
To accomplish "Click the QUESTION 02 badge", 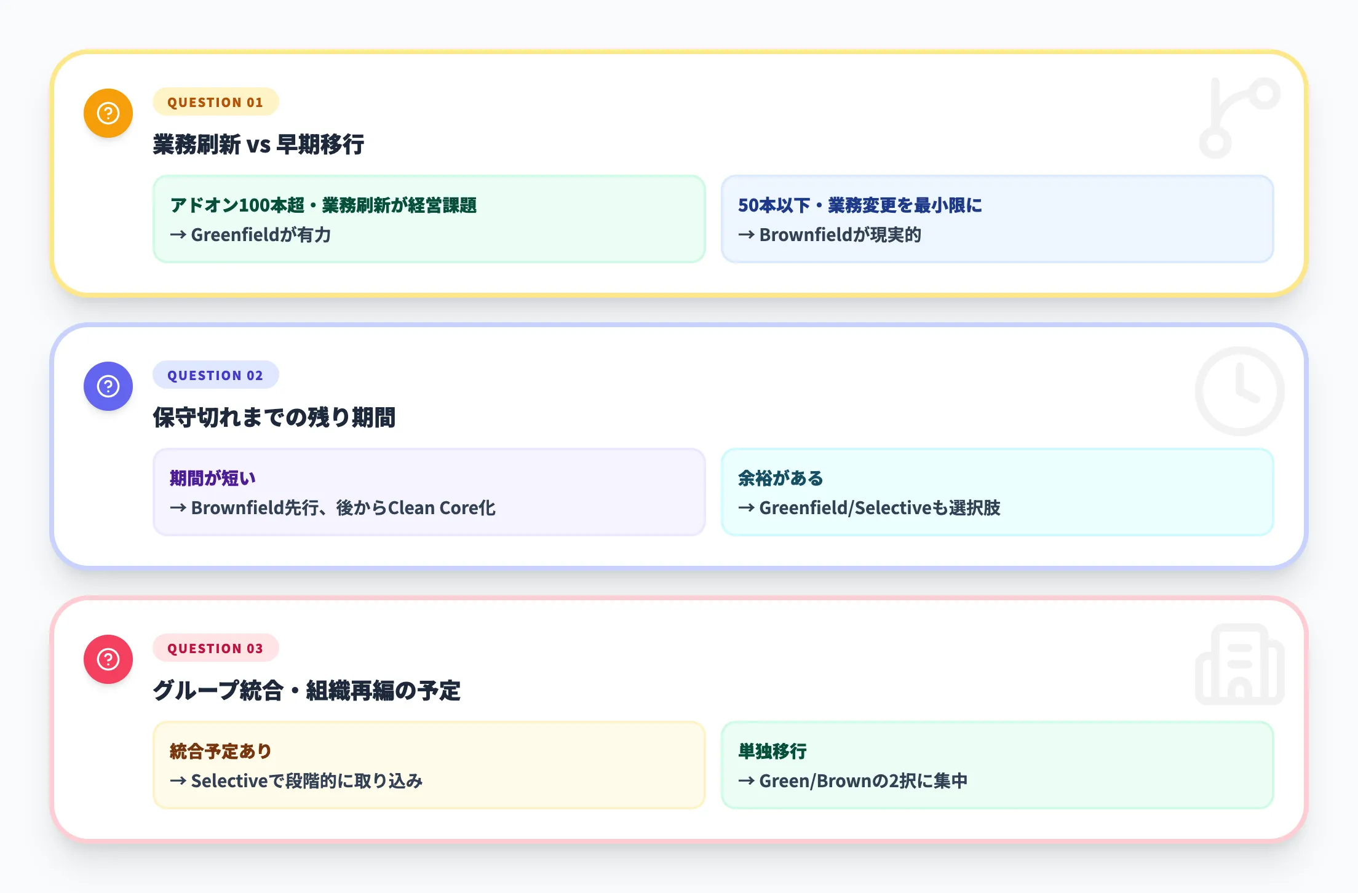I will tap(215, 375).
